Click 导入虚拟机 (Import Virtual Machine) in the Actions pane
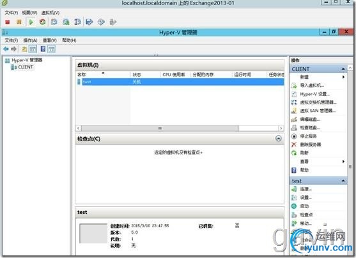 pos(312,85)
